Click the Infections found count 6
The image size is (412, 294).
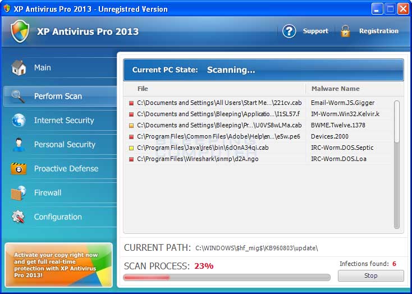[394, 264]
